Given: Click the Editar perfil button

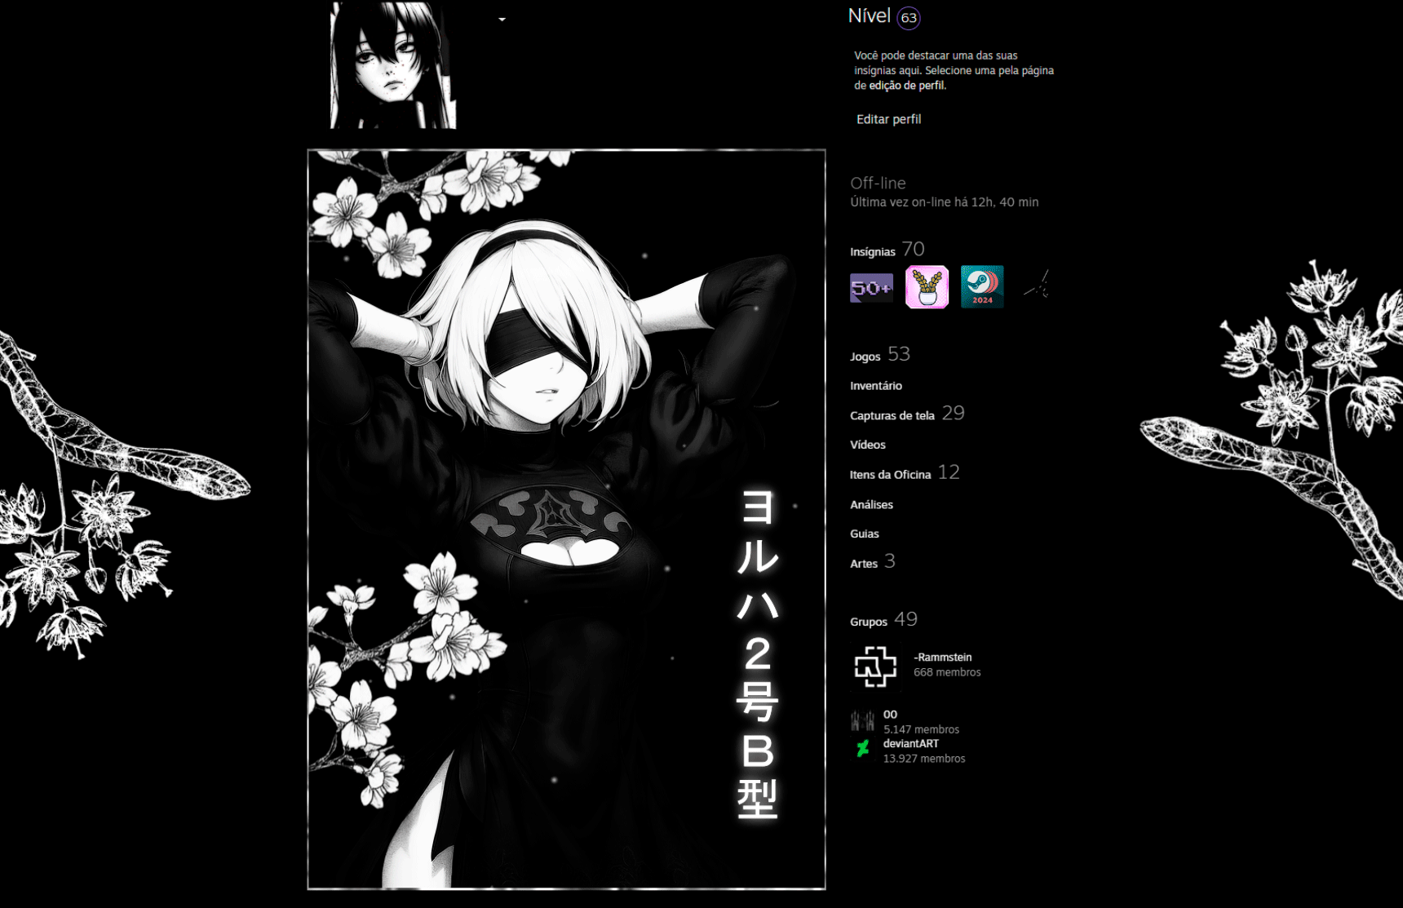Looking at the screenshot, I should [x=888, y=119].
